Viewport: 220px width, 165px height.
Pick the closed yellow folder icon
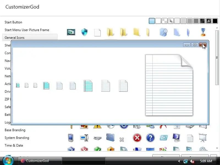click(137, 32)
